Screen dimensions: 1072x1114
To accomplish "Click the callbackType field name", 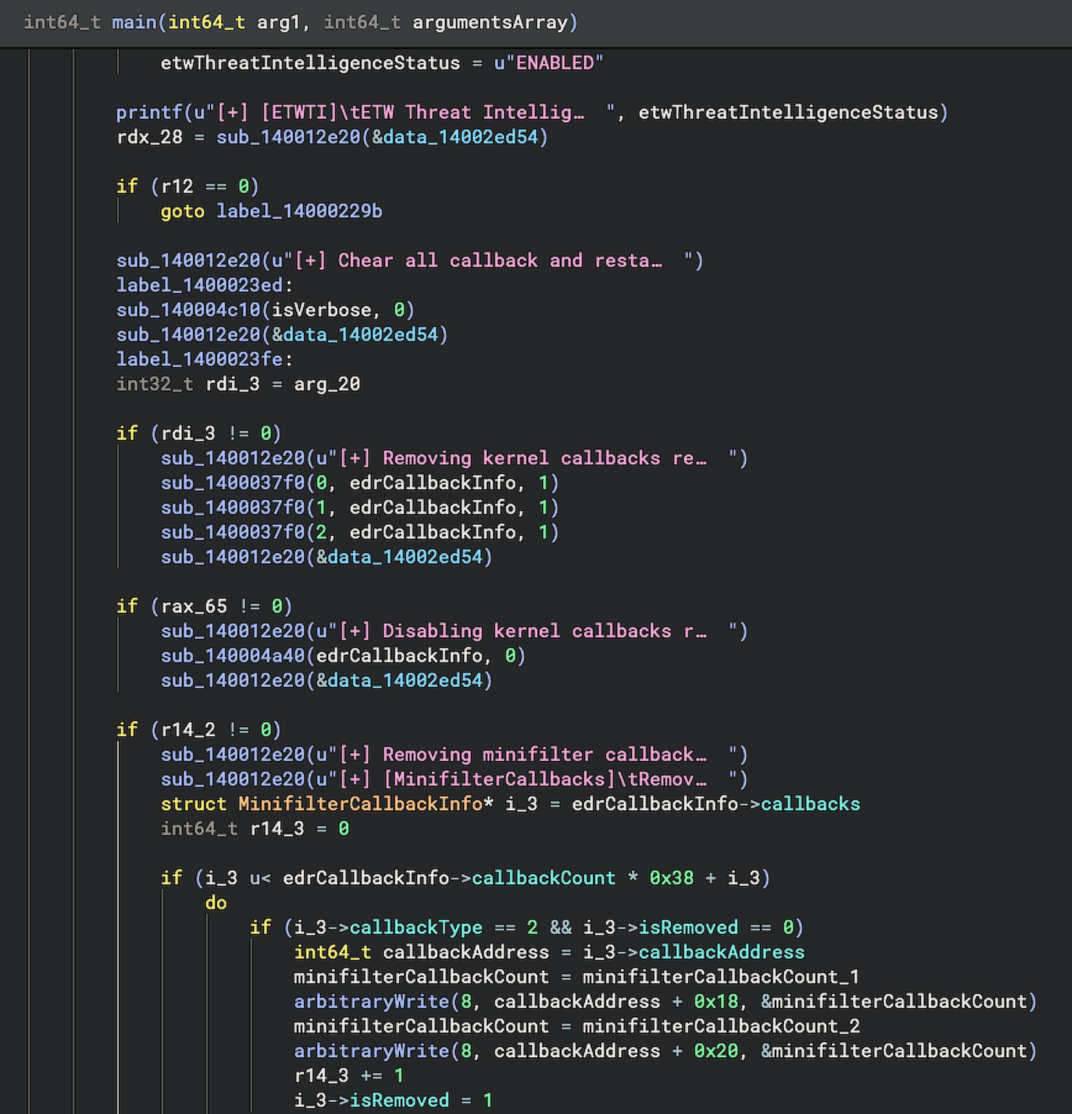I will [416, 928].
